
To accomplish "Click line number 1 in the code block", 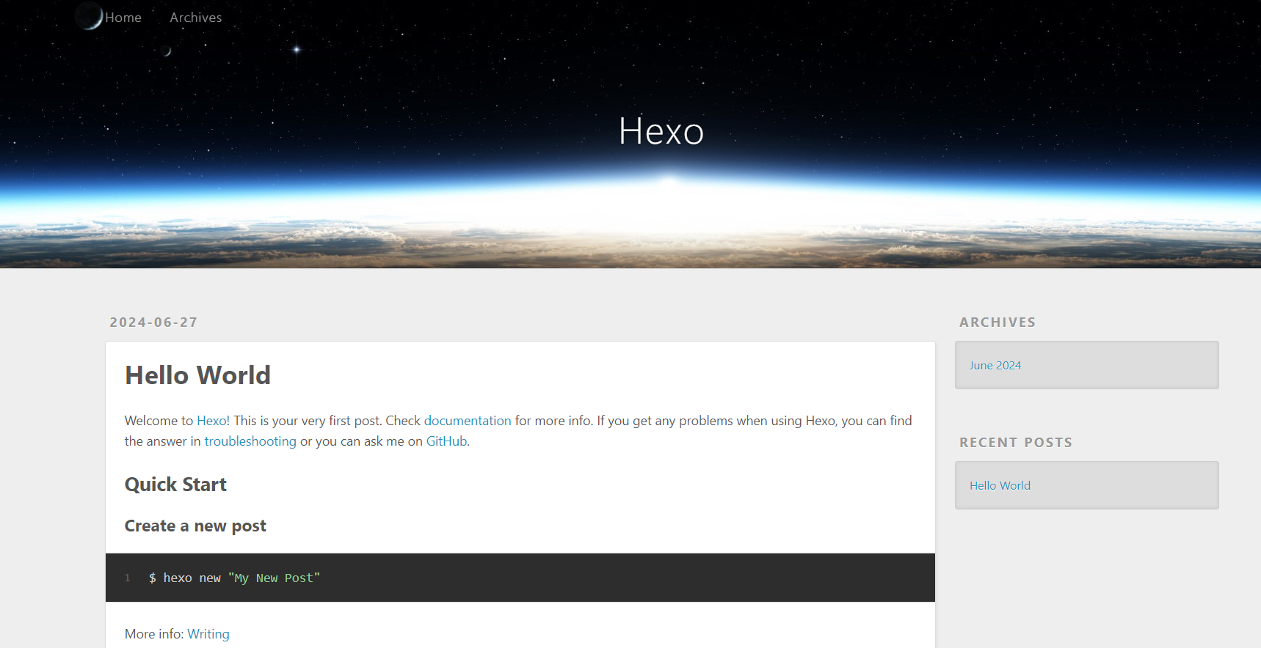I will (128, 578).
